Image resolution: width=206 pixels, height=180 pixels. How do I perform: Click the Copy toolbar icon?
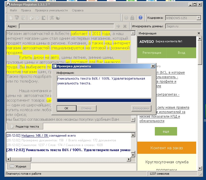pyautogui.click(x=37, y=18)
